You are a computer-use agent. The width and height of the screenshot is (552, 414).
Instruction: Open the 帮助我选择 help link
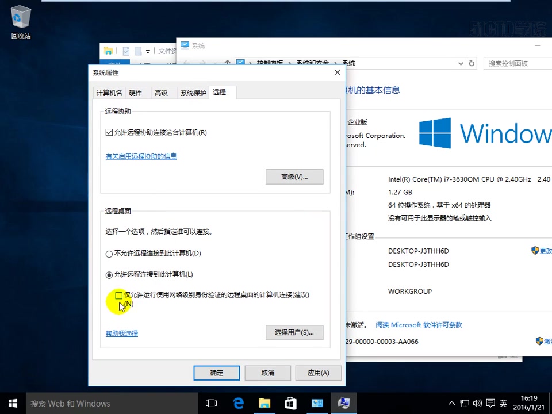pos(122,333)
